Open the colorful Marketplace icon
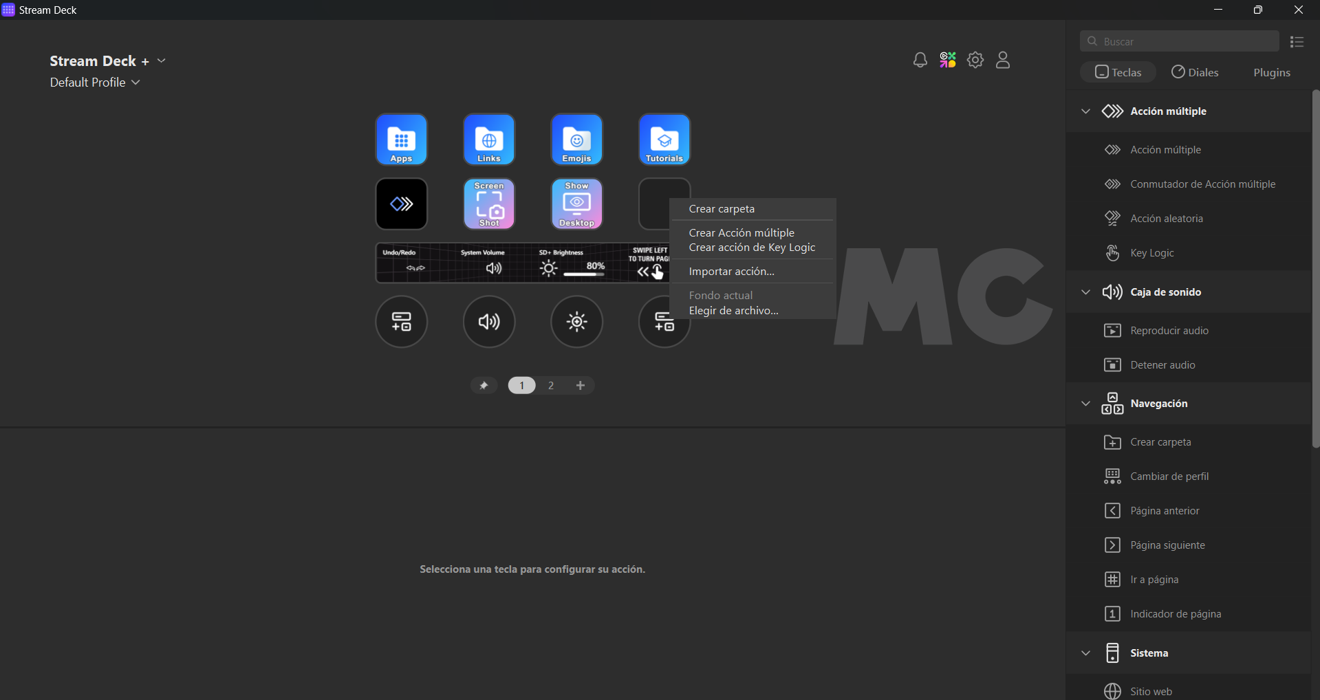Image resolution: width=1320 pixels, height=700 pixels. (x=948, y=61)
